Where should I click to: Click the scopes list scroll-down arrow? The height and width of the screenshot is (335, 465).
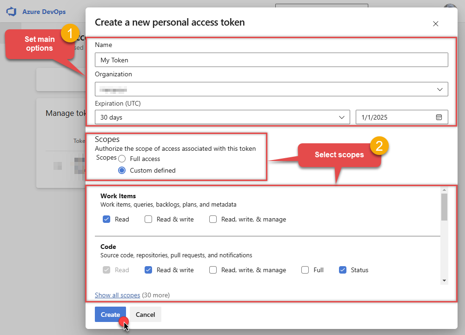point(444,281)
